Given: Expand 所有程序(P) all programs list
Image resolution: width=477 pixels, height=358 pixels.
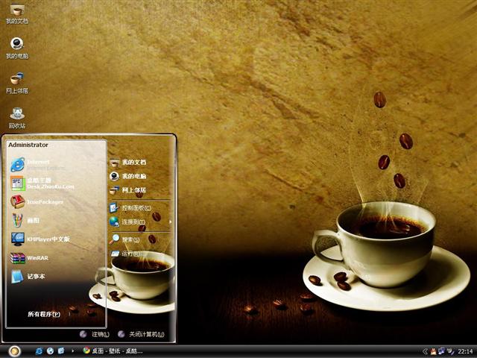Looking at the screenshot, I should click(x=44, y=314).
